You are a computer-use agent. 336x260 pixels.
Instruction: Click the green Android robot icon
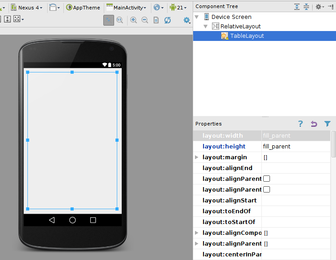(x=172, y=8)
